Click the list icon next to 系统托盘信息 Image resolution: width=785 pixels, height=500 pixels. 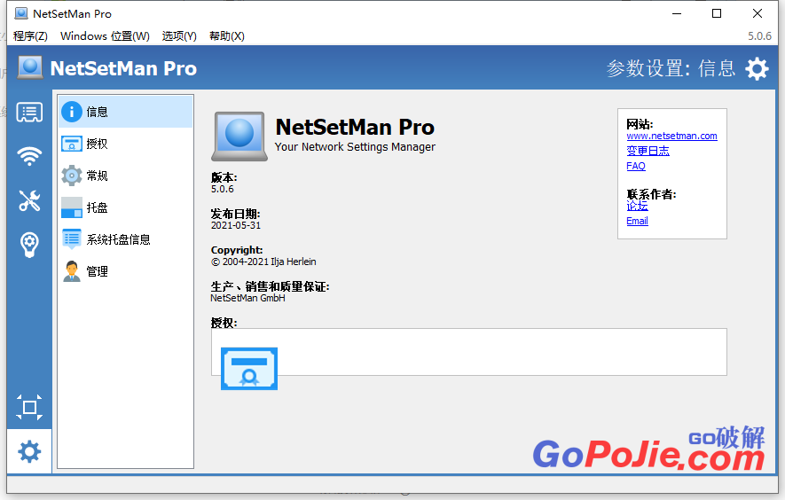tap(72, 239)
